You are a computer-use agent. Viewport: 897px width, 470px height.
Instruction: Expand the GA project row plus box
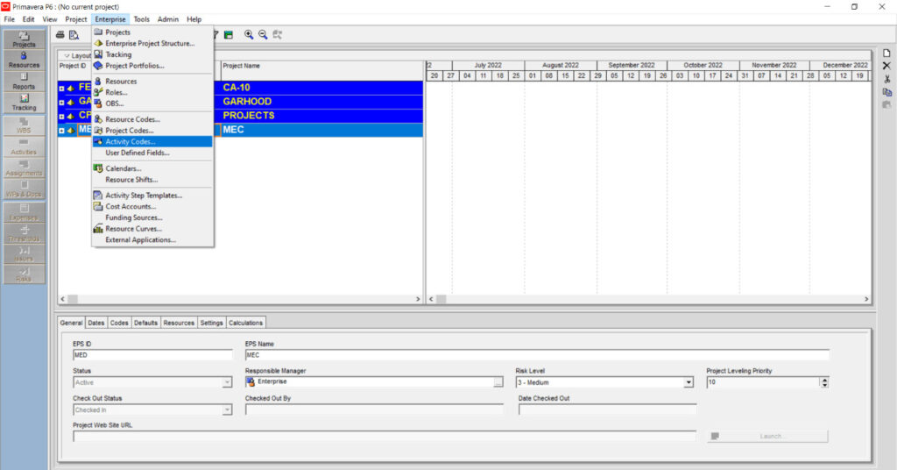tap(62, 103)
